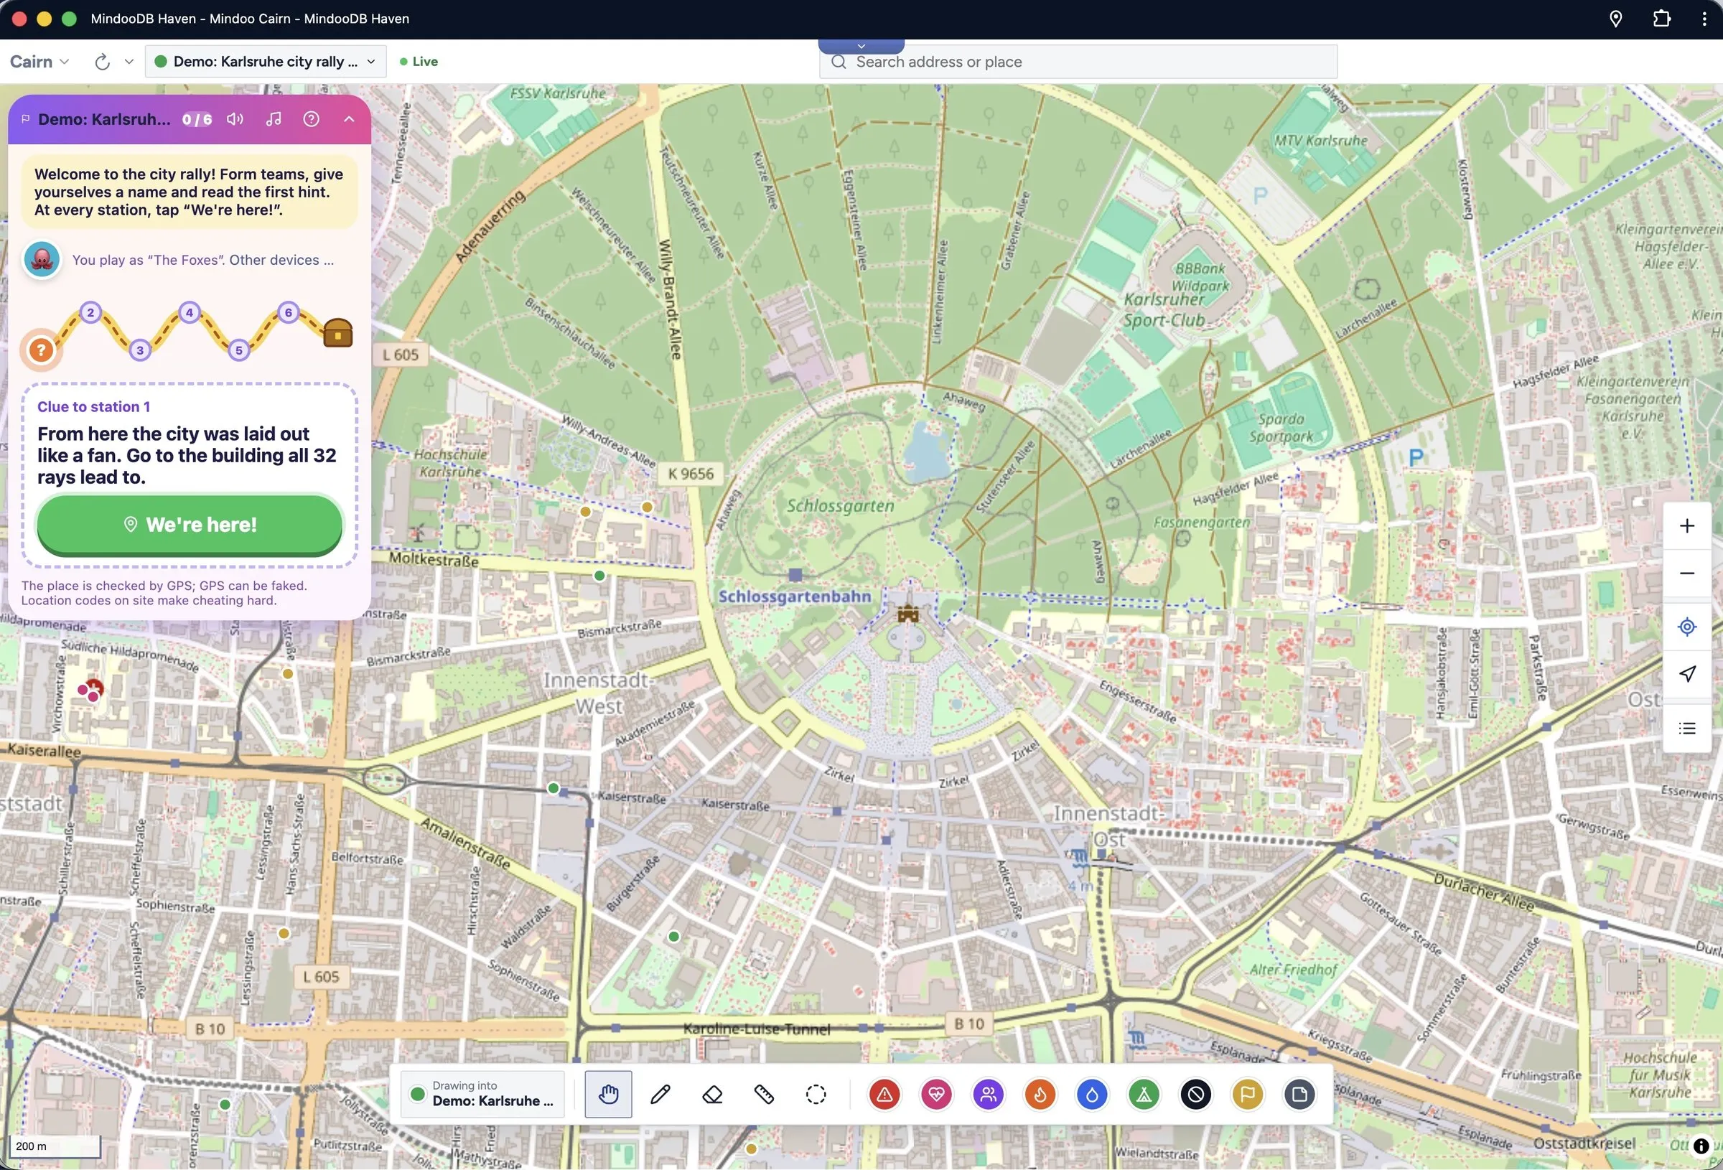Open the Demo: Karlsruhe city rally selector
The height and width of the screenshot is (1170, 1723).
pos(266,62)
